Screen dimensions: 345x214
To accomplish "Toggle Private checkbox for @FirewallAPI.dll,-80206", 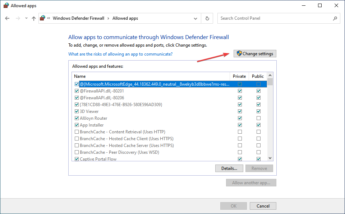I will tap(240, 98).
